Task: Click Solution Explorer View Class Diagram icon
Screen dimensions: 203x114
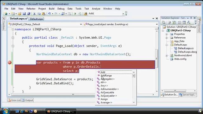Action: tap(189, 22)
